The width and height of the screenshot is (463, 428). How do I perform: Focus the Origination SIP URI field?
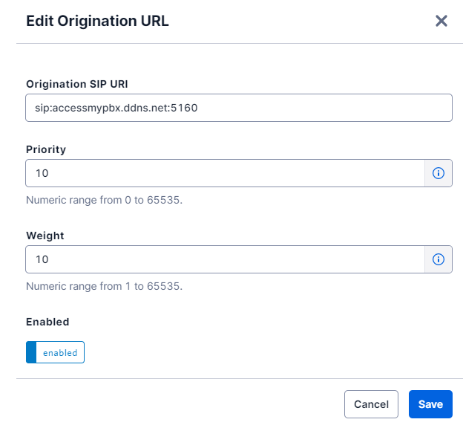239,108
